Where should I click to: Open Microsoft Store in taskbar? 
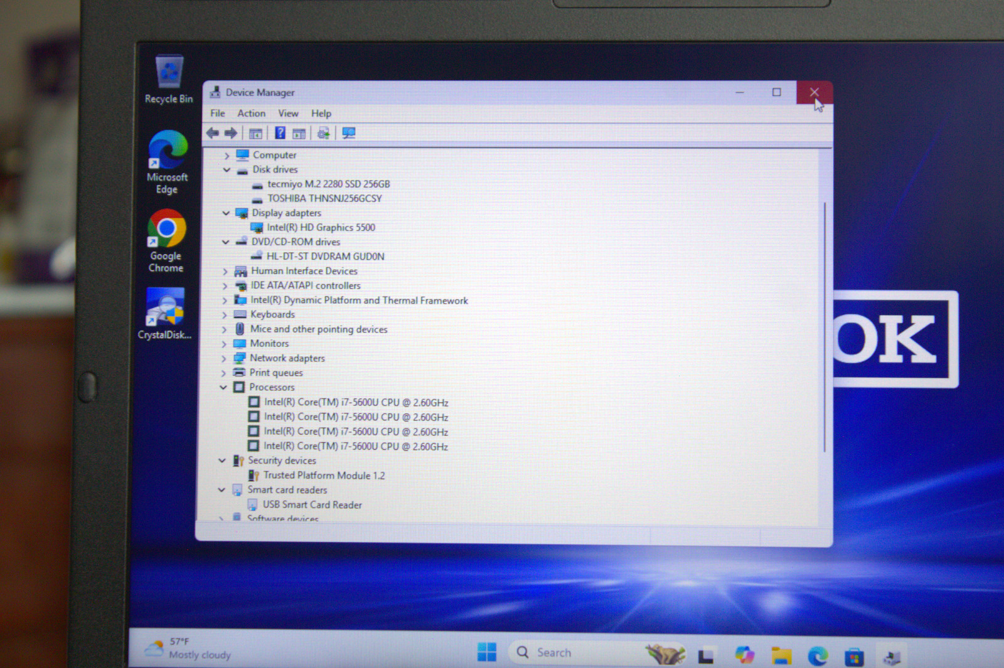click(x=854, y=657)
